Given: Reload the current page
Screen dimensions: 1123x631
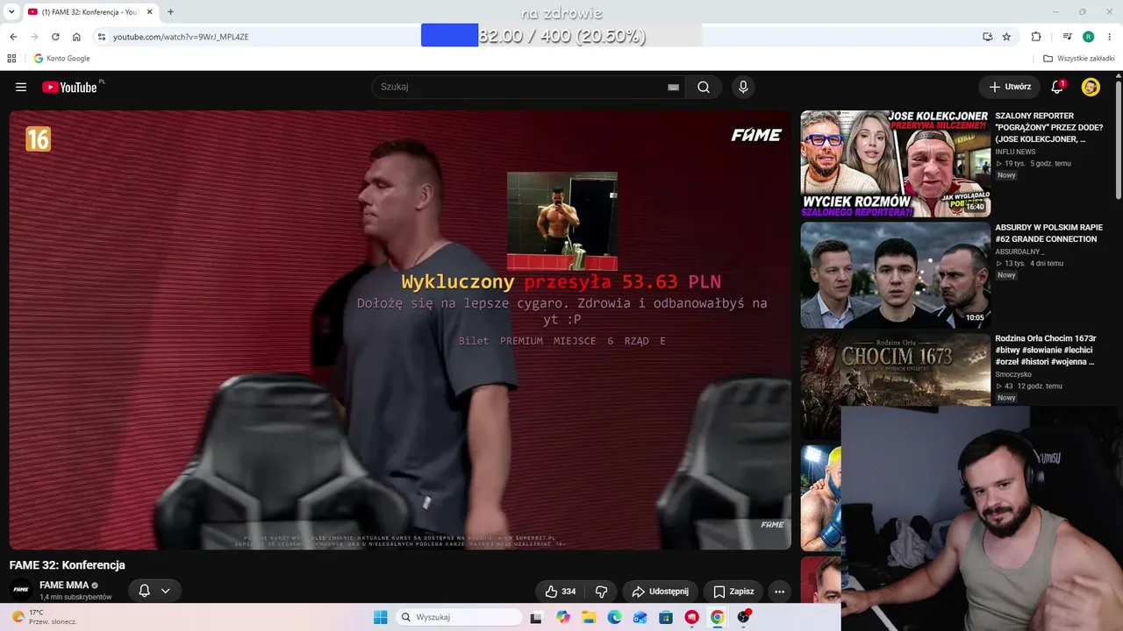Looking at the screenshot, I should tap(55, 37).
